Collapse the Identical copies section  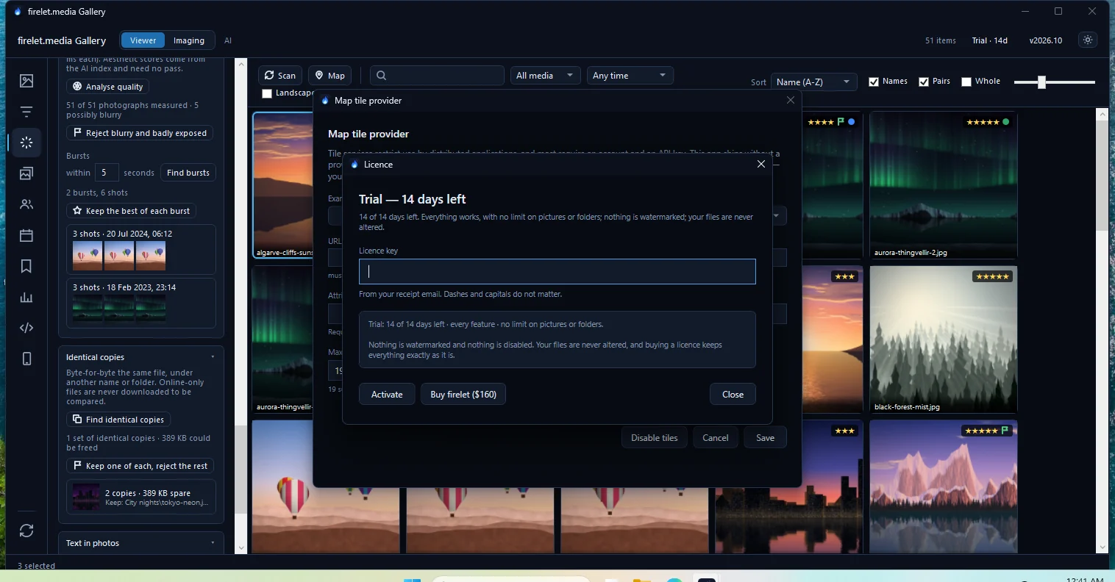click(x=141, y=357)
